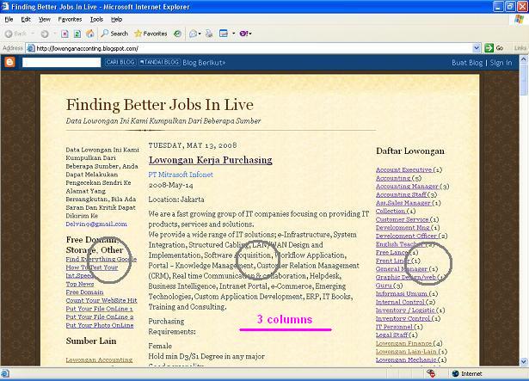Click the Edit page toolbar icon

(224, 34)
